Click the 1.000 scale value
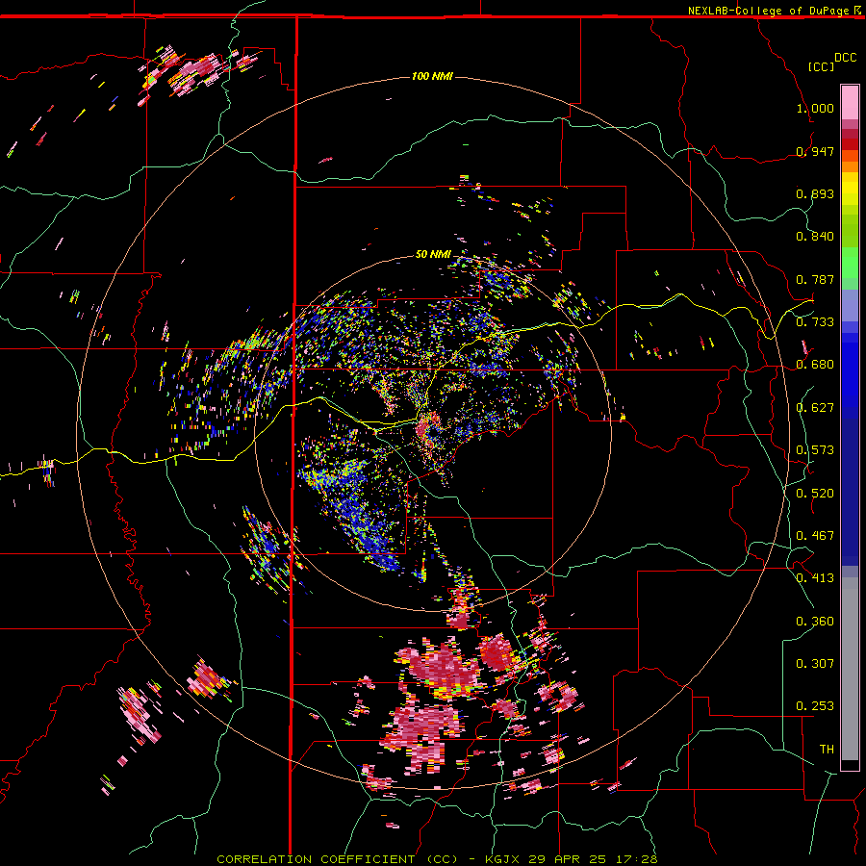Screen dimensions: 866x866 815,108
